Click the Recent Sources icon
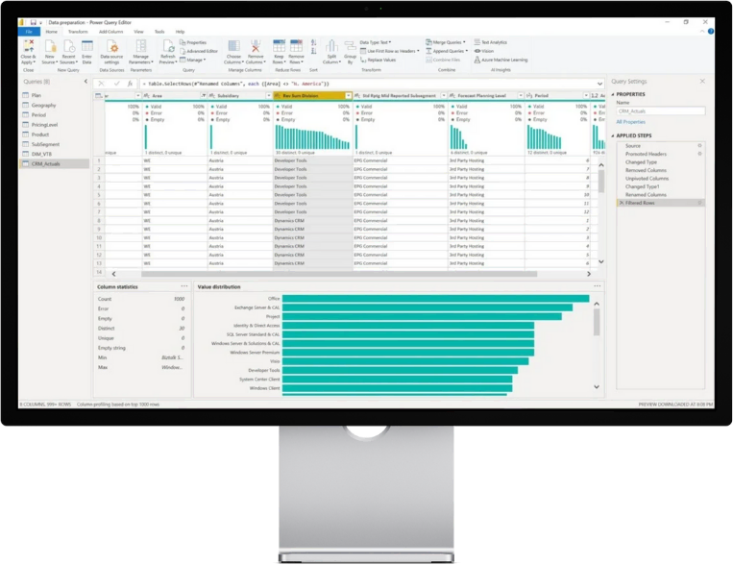The image size is (733, 565). [x=69, y=46]
